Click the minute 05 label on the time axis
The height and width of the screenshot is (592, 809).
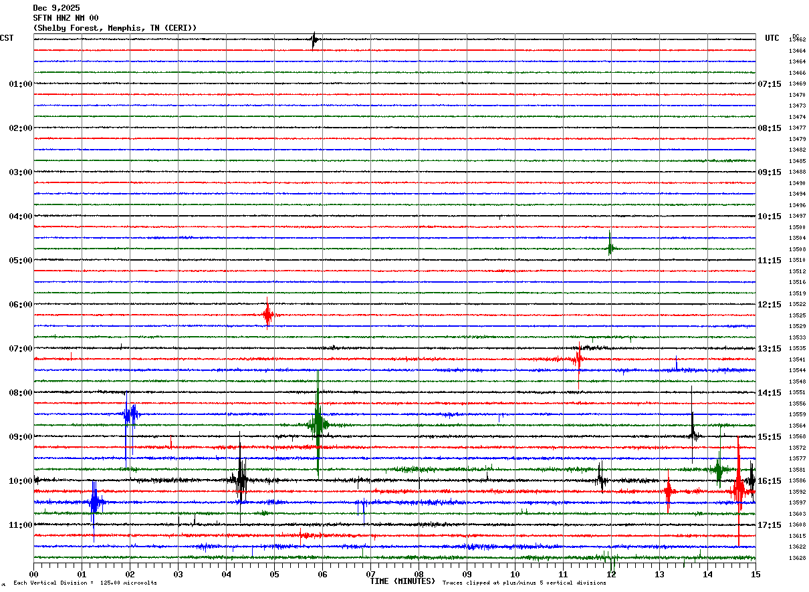pos(274,574)
